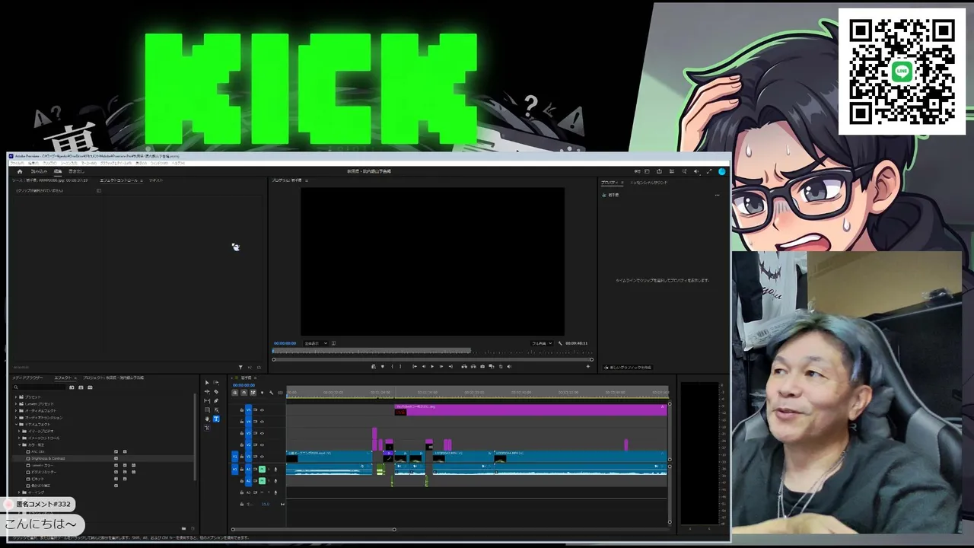Click the timeline horizontal zoom scrollbar

coord(314,530)
